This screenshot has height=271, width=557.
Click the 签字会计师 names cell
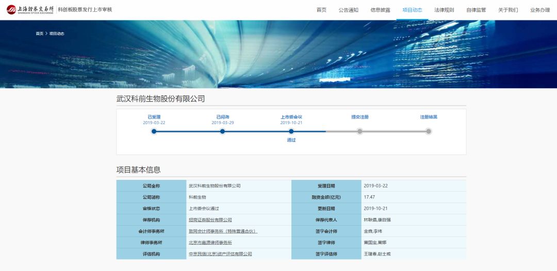click(x=414, y=231)
